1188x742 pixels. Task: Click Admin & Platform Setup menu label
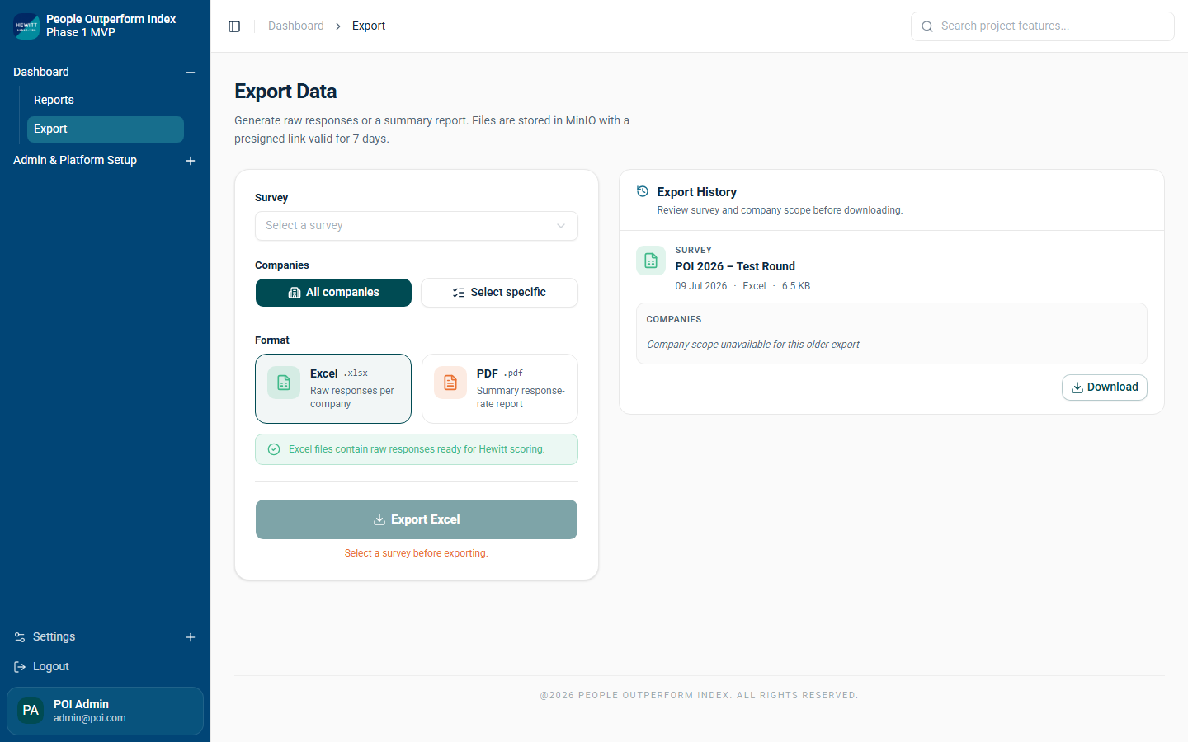[x=75, y=160]
